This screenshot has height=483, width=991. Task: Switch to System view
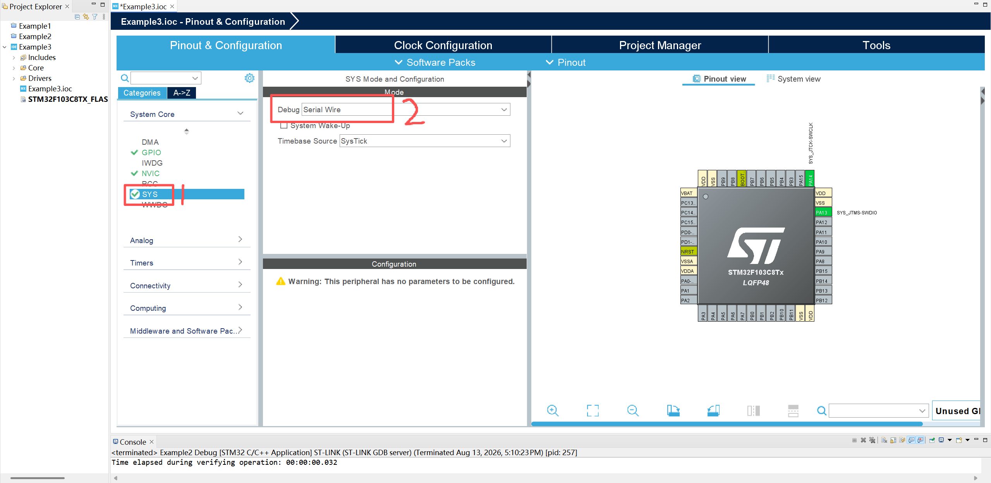[793, 79]
